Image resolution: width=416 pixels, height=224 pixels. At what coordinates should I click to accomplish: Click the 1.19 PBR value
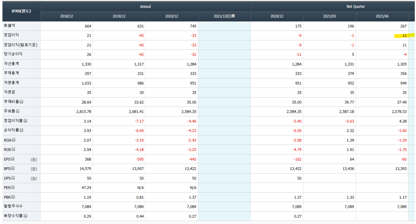pyautogui.click(x=87, y=197)
